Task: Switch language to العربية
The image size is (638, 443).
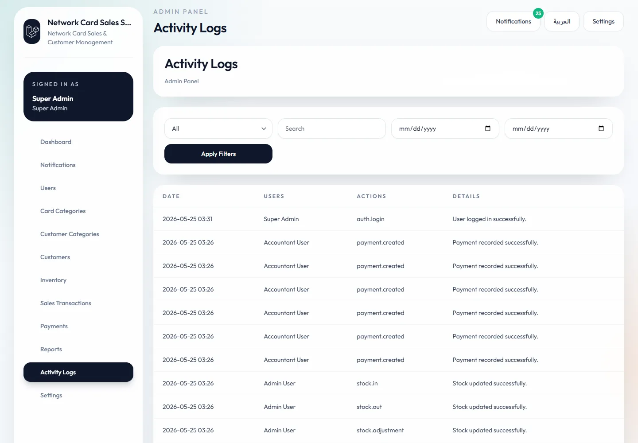Action: [x=562, y=21]
